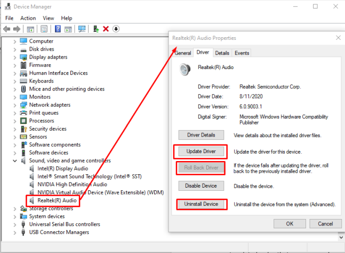Screen dimensions: 345x253
Task: Click the Computer category icon
Action: [x=23, y=41]
